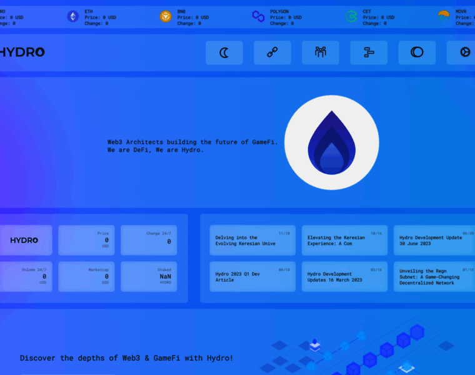Screen dimensions: 475x375
Task: Click the Price stat card
Action: (x=86, y=240)
